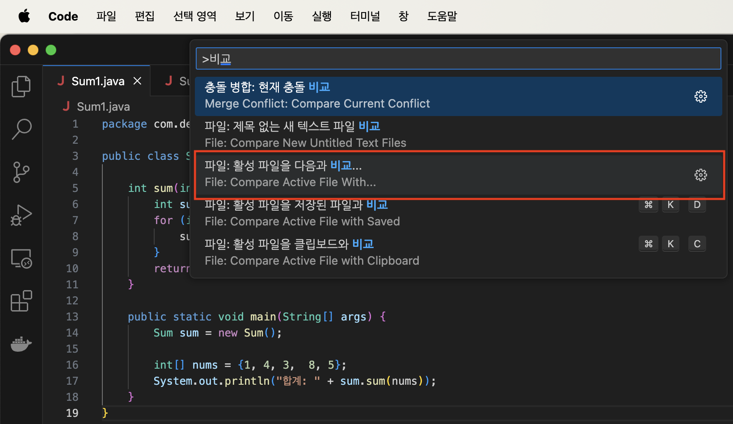Image resolution: width=733 pixels, height=424 pixels.
Task: Click line number 19 in the gutter
Action: point(72,413)
